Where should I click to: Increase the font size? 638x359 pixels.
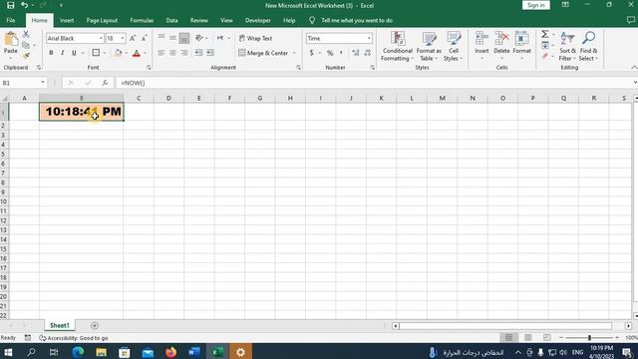tap(133, 38)
